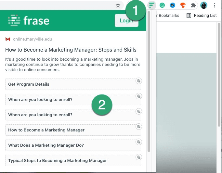222x173 pixels.
Task: Click the Frase panel scrollbar
Action: [149, 81]
